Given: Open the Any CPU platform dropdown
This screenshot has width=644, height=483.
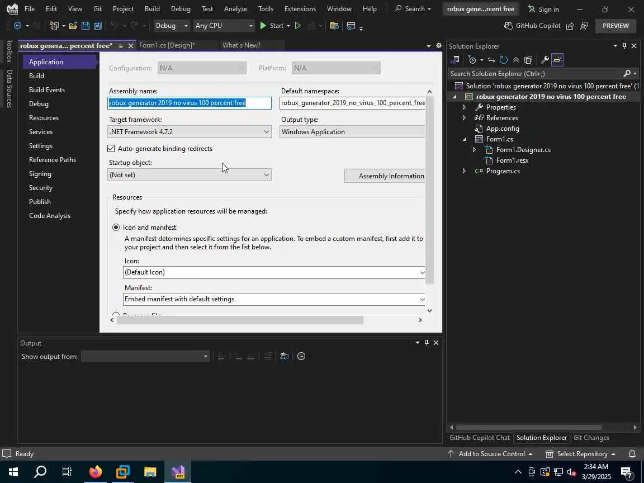Looking at the screenshot, I should (x=224, y=26).
